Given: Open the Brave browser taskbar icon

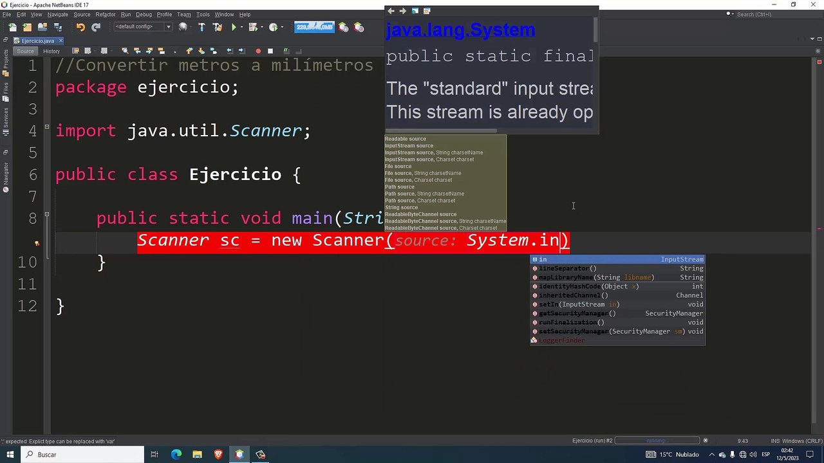Looking at the screenshot, I should pyautogui.click(x=218, y=455).
